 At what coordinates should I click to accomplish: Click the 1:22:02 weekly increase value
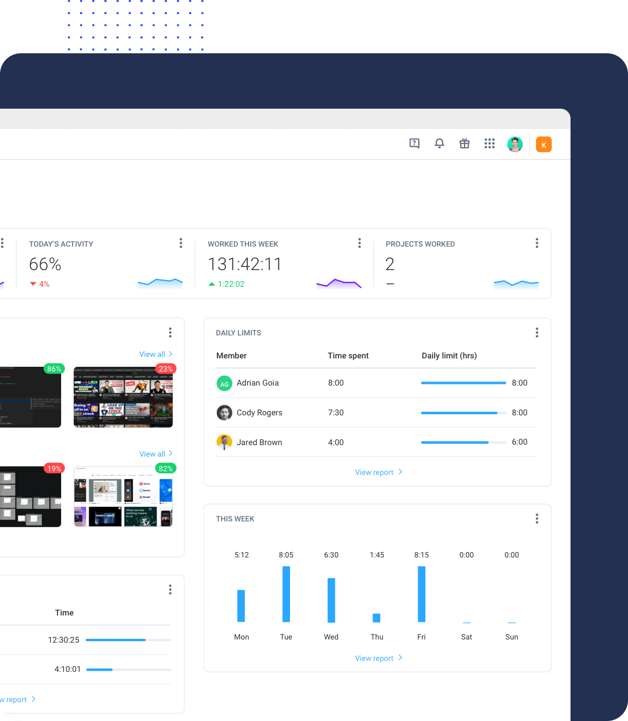[x=226, y=284]
